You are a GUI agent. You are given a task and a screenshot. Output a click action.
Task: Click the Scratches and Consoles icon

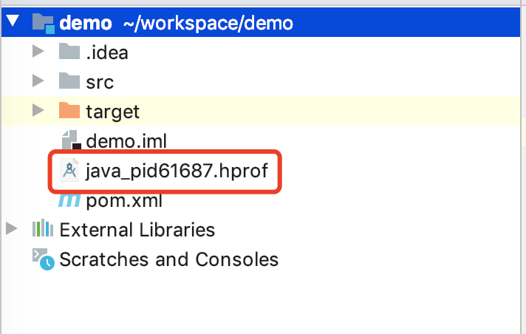[43, 259]
